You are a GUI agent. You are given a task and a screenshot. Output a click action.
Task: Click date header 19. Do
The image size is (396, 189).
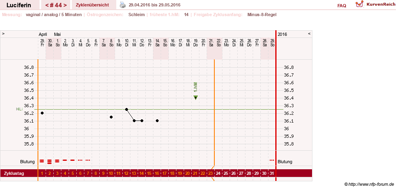[195, 42]
